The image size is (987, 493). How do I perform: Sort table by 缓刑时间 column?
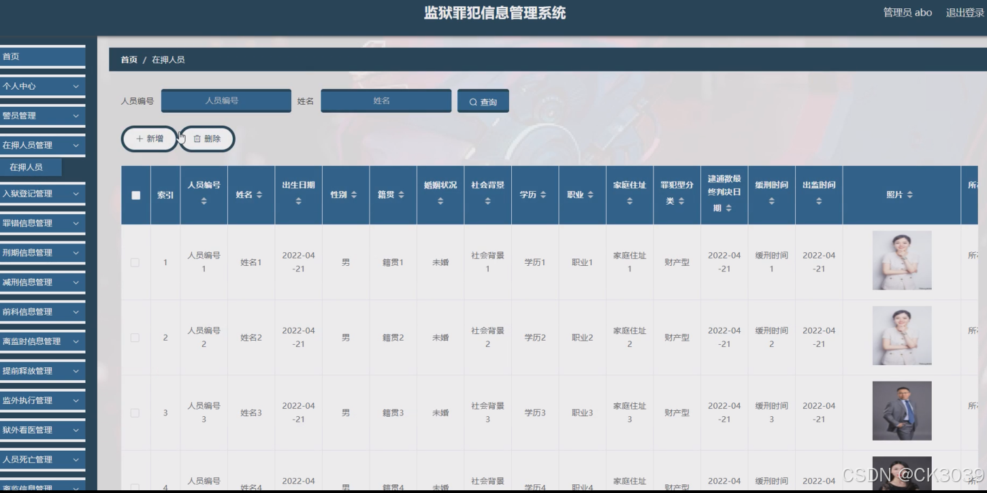(771, 201)
